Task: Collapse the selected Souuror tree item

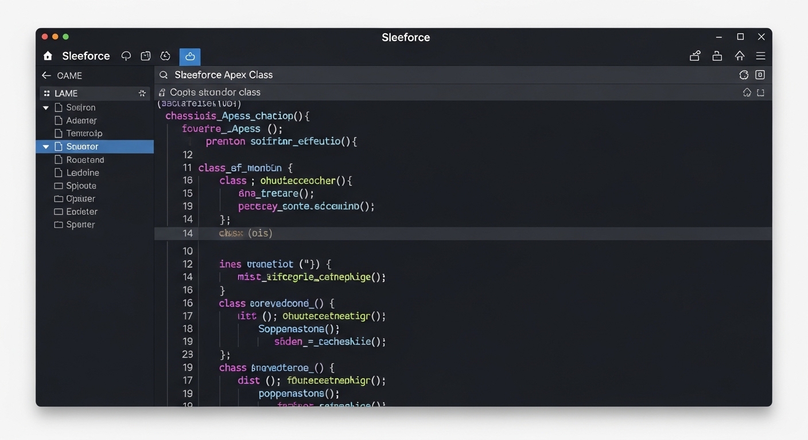Action: coord(45,146)
